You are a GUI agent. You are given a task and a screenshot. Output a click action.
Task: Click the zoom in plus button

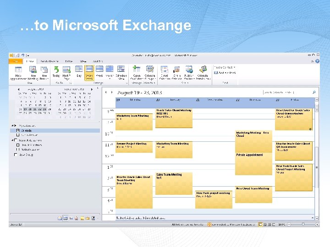click(317, 225)
